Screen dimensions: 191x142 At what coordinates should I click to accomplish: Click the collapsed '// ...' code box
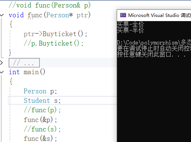24,63
